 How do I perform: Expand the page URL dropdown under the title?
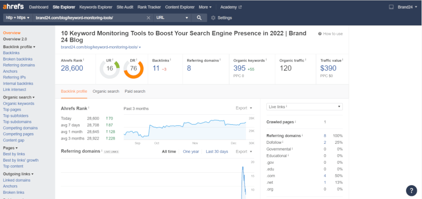tap(140, 47)
